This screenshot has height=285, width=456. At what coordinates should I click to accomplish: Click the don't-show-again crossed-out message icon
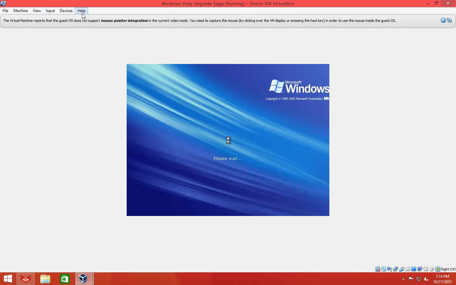click(449, 20)
